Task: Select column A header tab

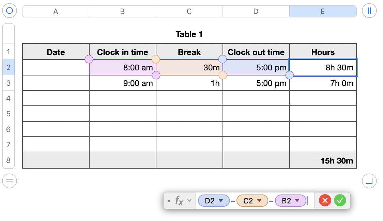Action: pyautogui.click(x=56, y=11)
